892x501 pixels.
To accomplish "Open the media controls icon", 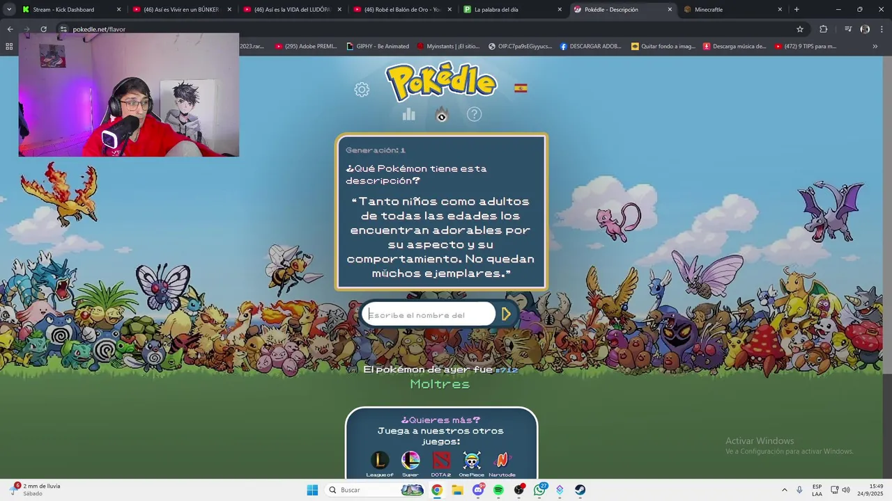I will (x=848, y=29).
